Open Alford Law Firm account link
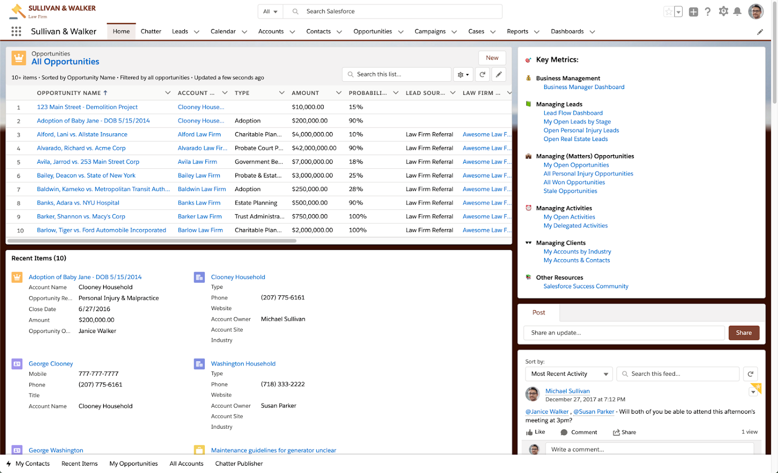 [199, 135]
